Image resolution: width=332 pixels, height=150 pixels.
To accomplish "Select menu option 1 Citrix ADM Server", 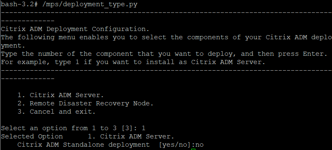I will pyautogui.click(x=60, y=95).
